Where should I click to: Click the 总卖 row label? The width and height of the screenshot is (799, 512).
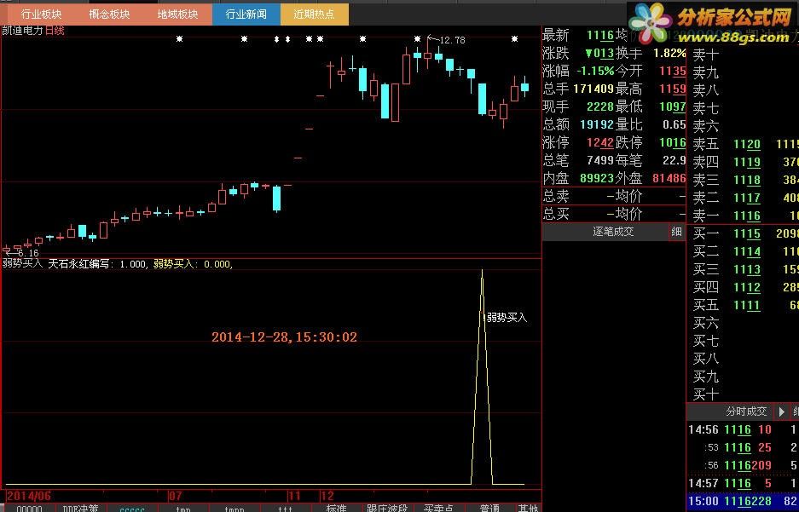(556, 196)
